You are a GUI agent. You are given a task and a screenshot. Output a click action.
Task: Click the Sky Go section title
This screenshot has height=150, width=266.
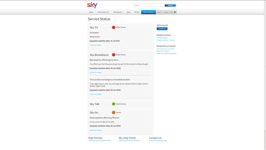tap(94, 113)
